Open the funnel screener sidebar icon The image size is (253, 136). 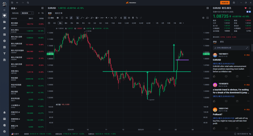click(4, 54)
